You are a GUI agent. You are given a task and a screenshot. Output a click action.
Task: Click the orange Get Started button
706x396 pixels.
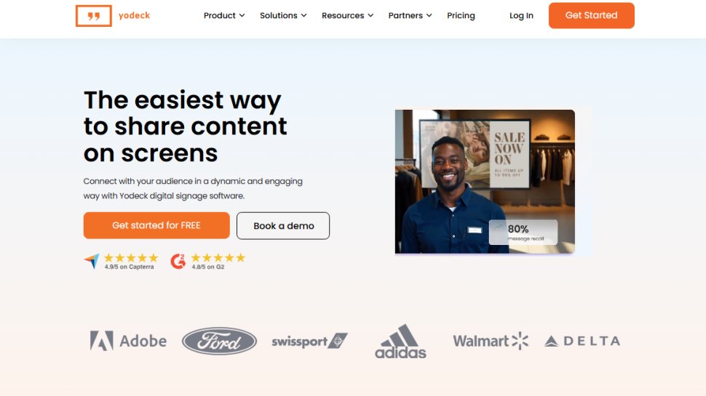click(x=591, y=15)
